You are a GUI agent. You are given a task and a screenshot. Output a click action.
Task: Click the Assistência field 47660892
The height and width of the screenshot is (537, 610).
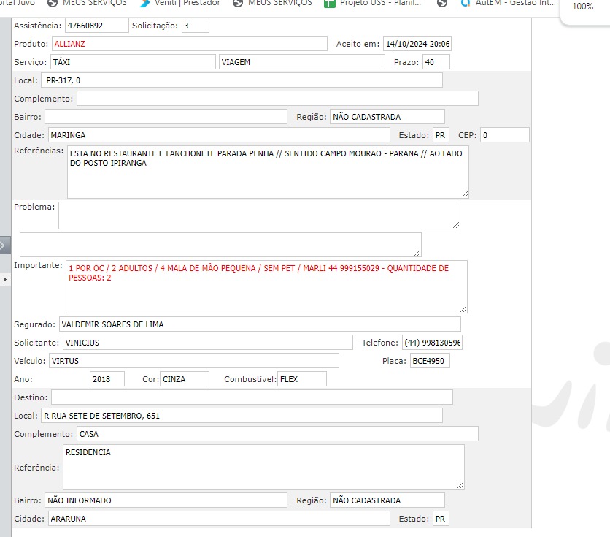[96, 26]
